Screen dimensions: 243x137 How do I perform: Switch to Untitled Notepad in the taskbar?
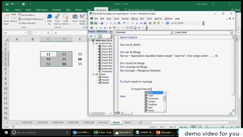pos(144,132)
